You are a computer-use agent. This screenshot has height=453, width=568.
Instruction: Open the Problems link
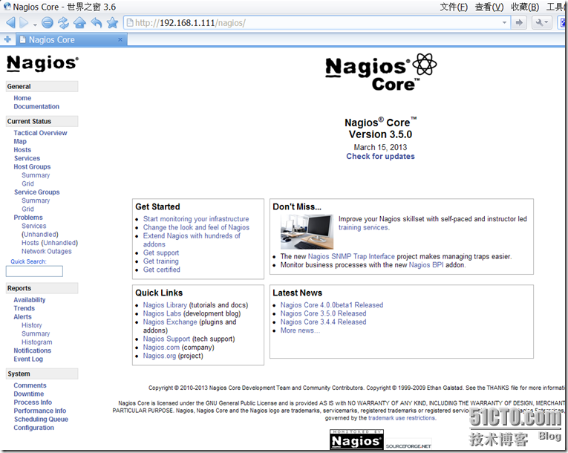point(28,218)
